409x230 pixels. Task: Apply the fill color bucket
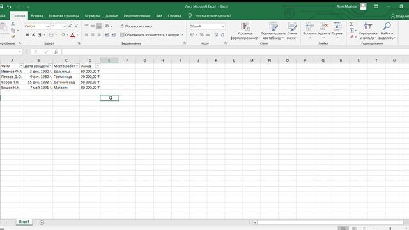63,34
